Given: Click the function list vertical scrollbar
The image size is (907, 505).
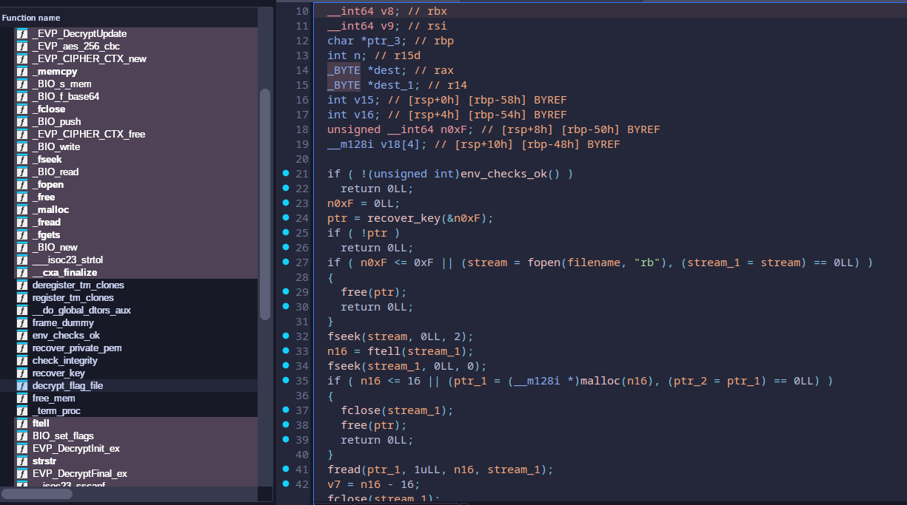Looking at the screenshot, I should point(265,203).
